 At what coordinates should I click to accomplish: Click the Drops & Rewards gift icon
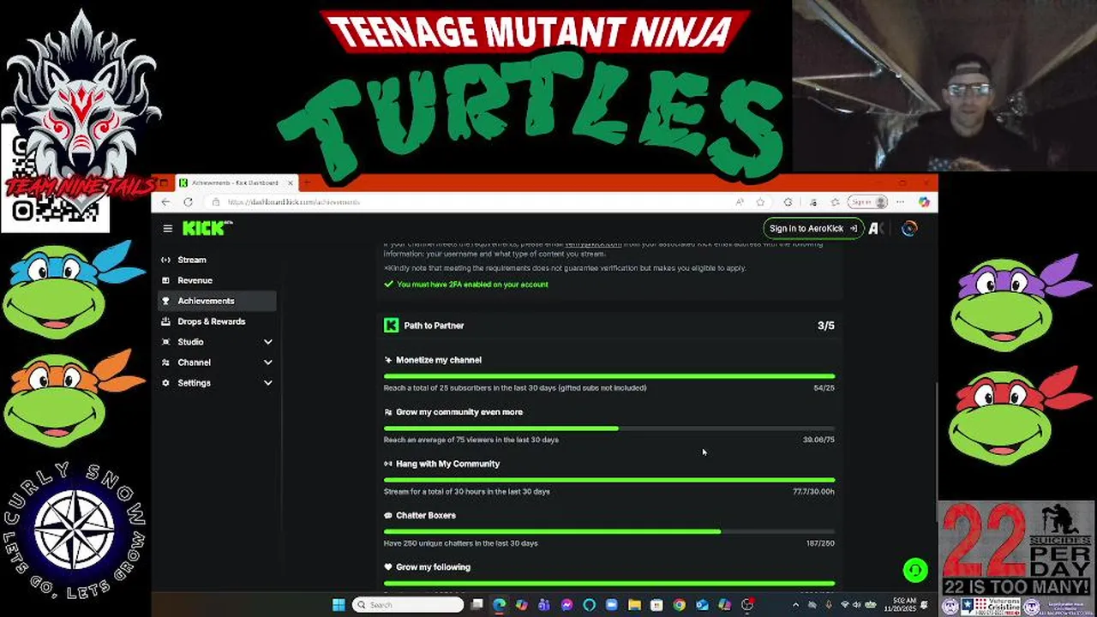(166, 321)
